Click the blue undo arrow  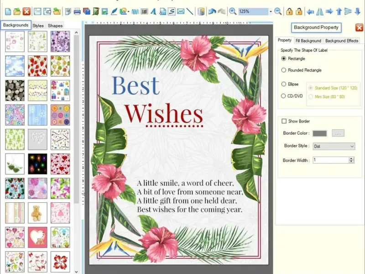[212, 11]
